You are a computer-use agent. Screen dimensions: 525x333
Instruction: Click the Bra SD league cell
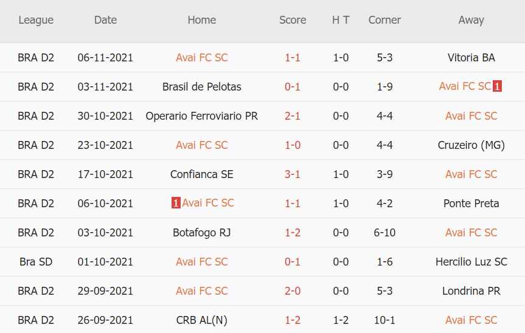36,262
